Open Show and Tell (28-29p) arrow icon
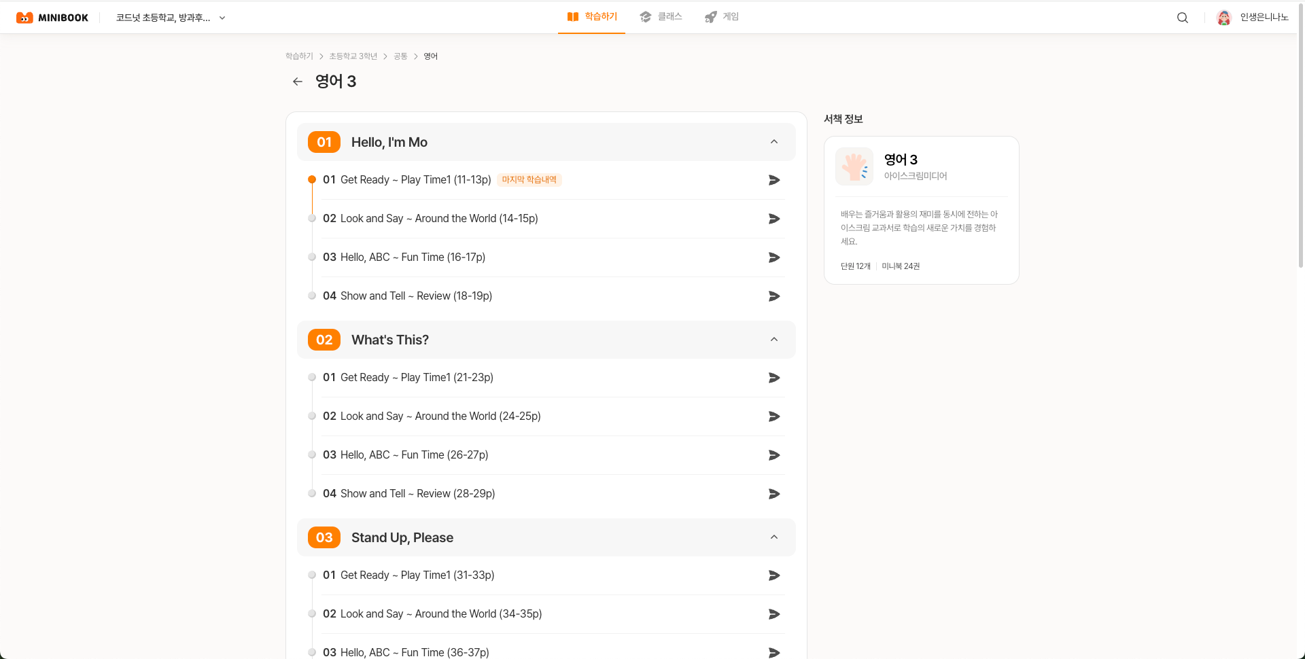Screen dimensions: 1305x659 [x=773, y=494]
